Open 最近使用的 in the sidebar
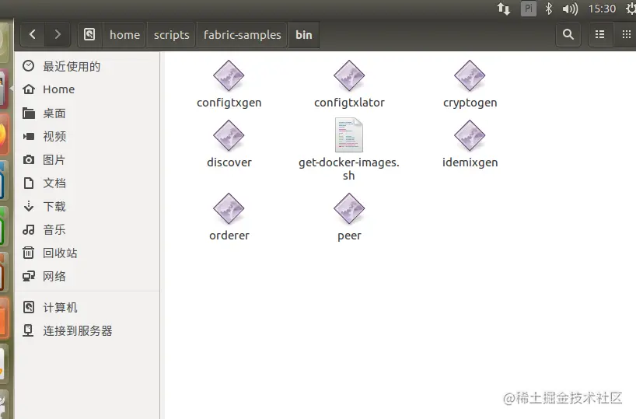 coord(88,66)
